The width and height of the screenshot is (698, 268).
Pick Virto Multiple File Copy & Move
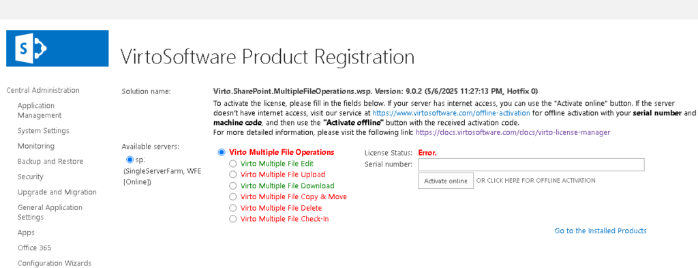coord(232,197)
